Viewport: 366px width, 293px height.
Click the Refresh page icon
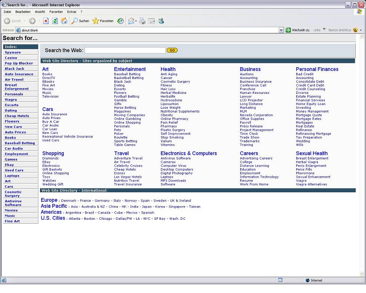pos(55,21)
